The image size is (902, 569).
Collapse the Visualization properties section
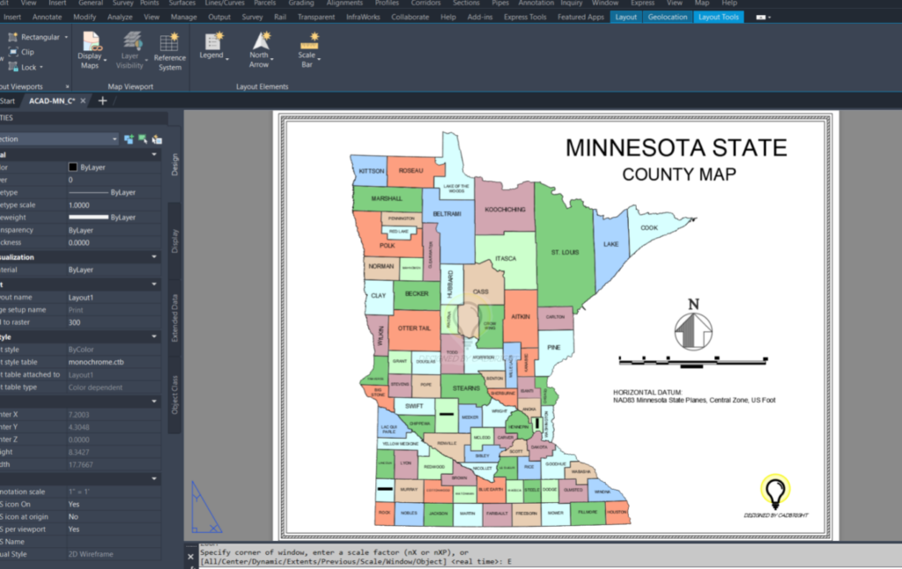click(x=155, y=257)
